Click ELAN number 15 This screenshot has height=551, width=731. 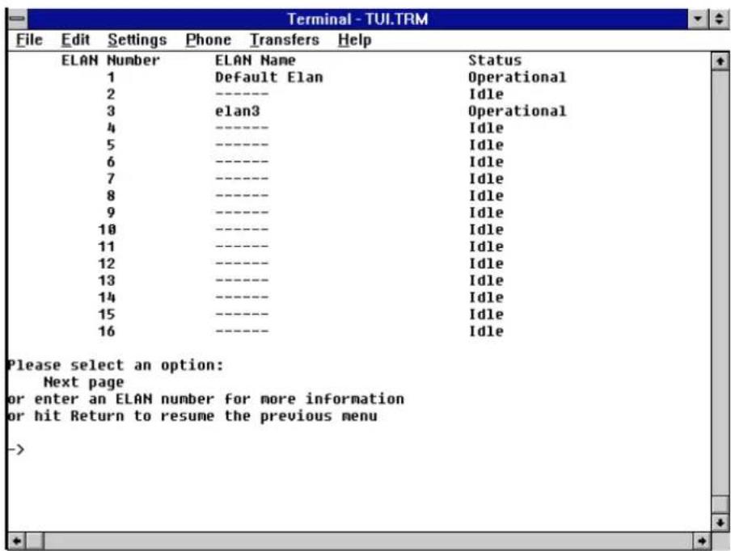click(107, 314)
